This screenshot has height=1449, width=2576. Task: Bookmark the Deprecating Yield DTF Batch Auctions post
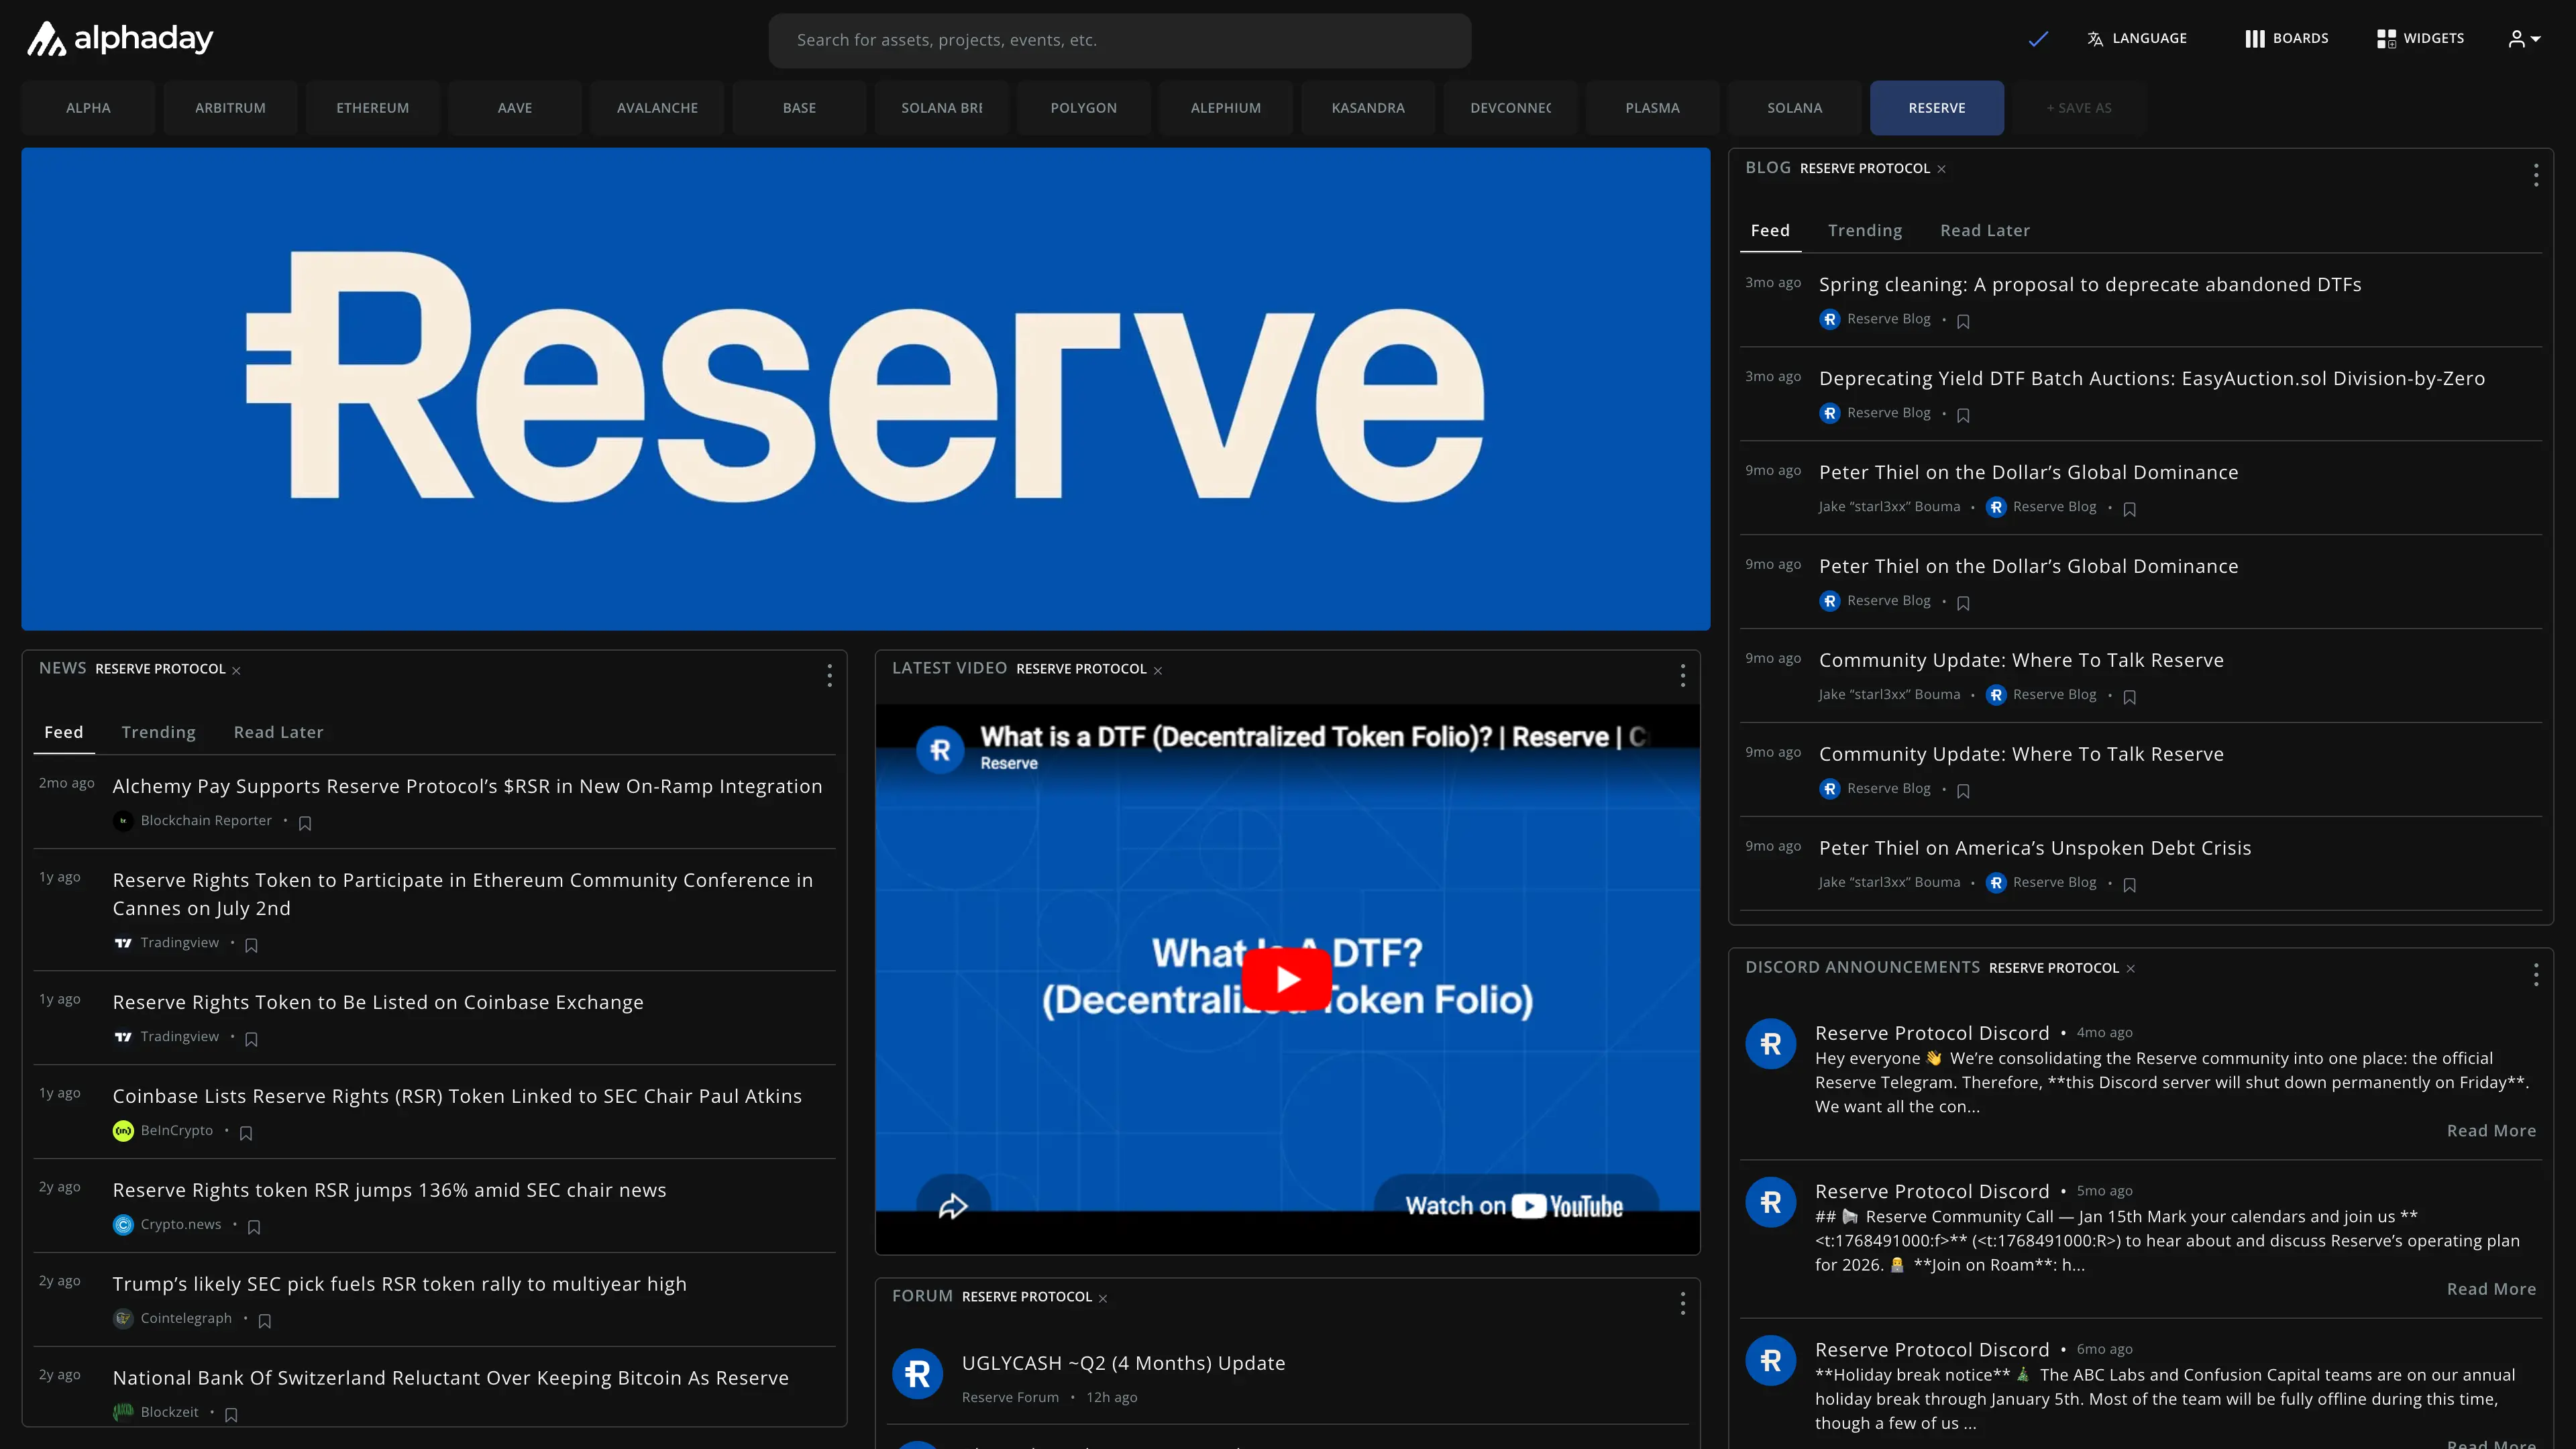tap(1963, 415)
